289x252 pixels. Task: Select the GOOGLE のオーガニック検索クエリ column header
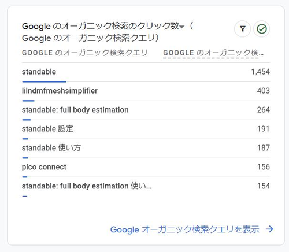(85, 53)
